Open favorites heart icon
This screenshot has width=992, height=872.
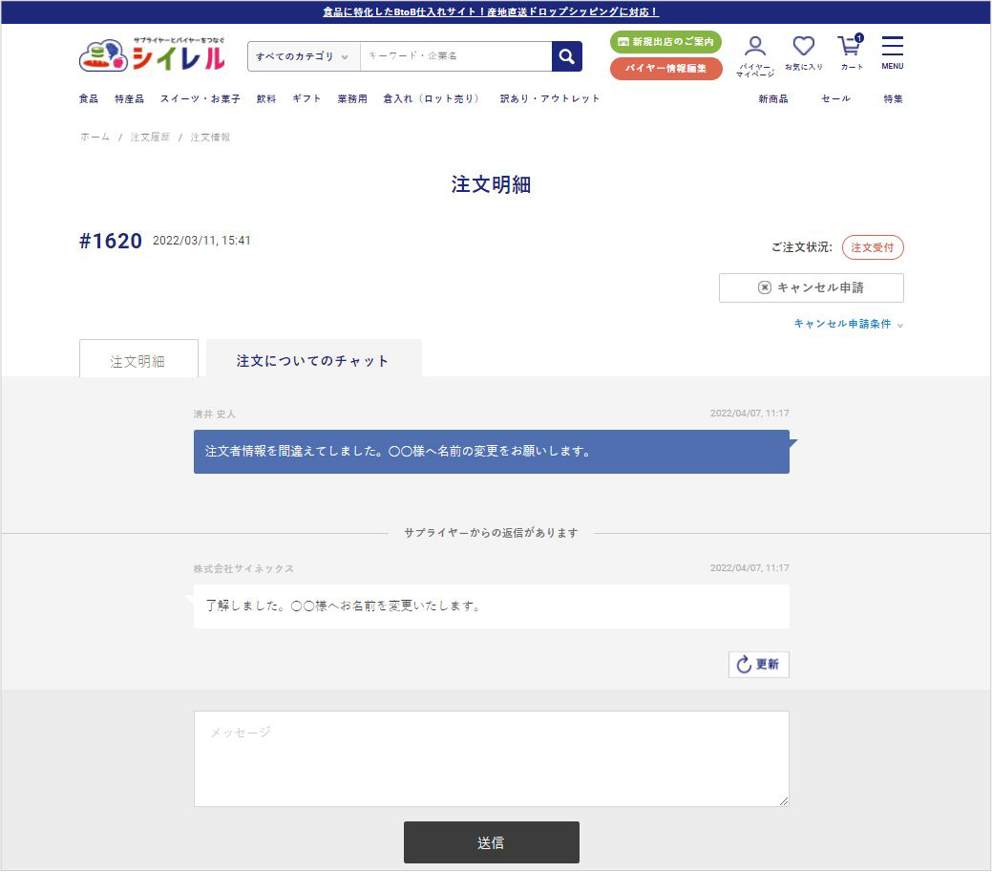[803, 54]
